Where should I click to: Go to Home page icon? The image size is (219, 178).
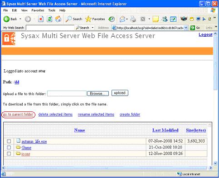click(58, 19)
